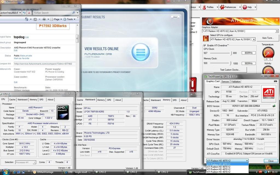Viewport: 280px width, 175px height.
Task: Click the Make private link
Action: click(x=26, y=56)
